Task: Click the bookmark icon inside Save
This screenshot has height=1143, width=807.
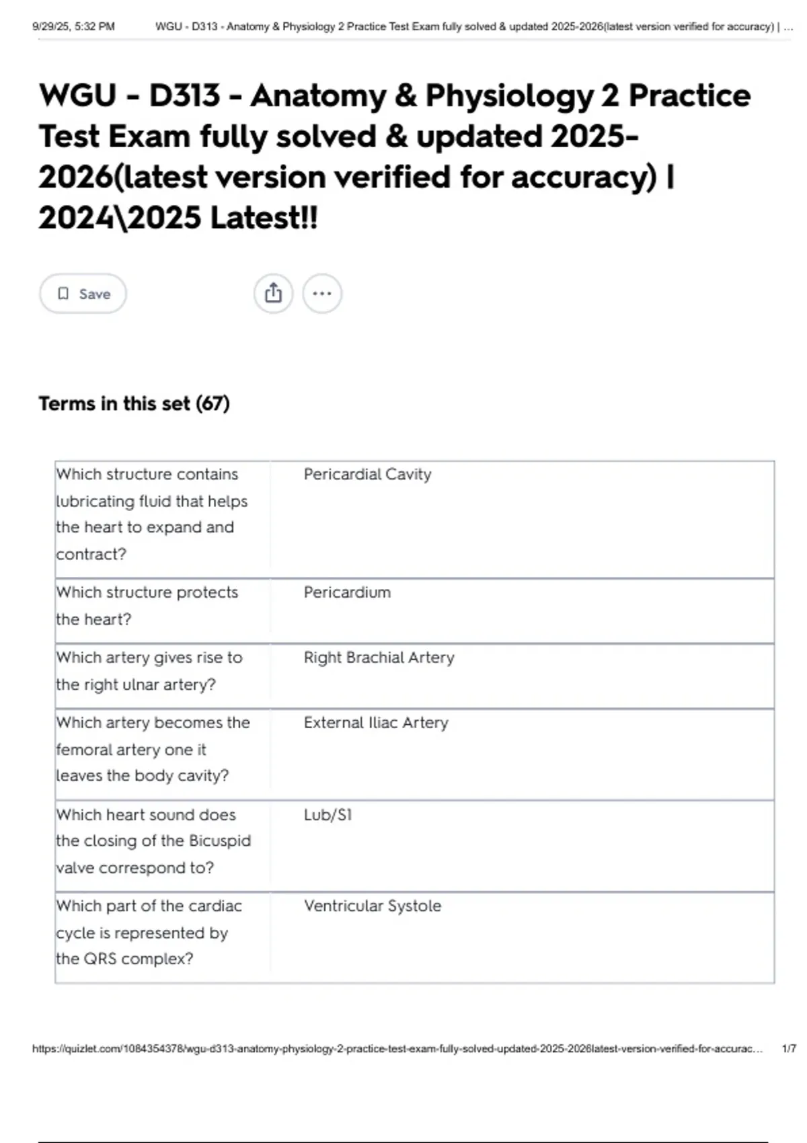Action: pyautogui.click(x=63, y=293)
